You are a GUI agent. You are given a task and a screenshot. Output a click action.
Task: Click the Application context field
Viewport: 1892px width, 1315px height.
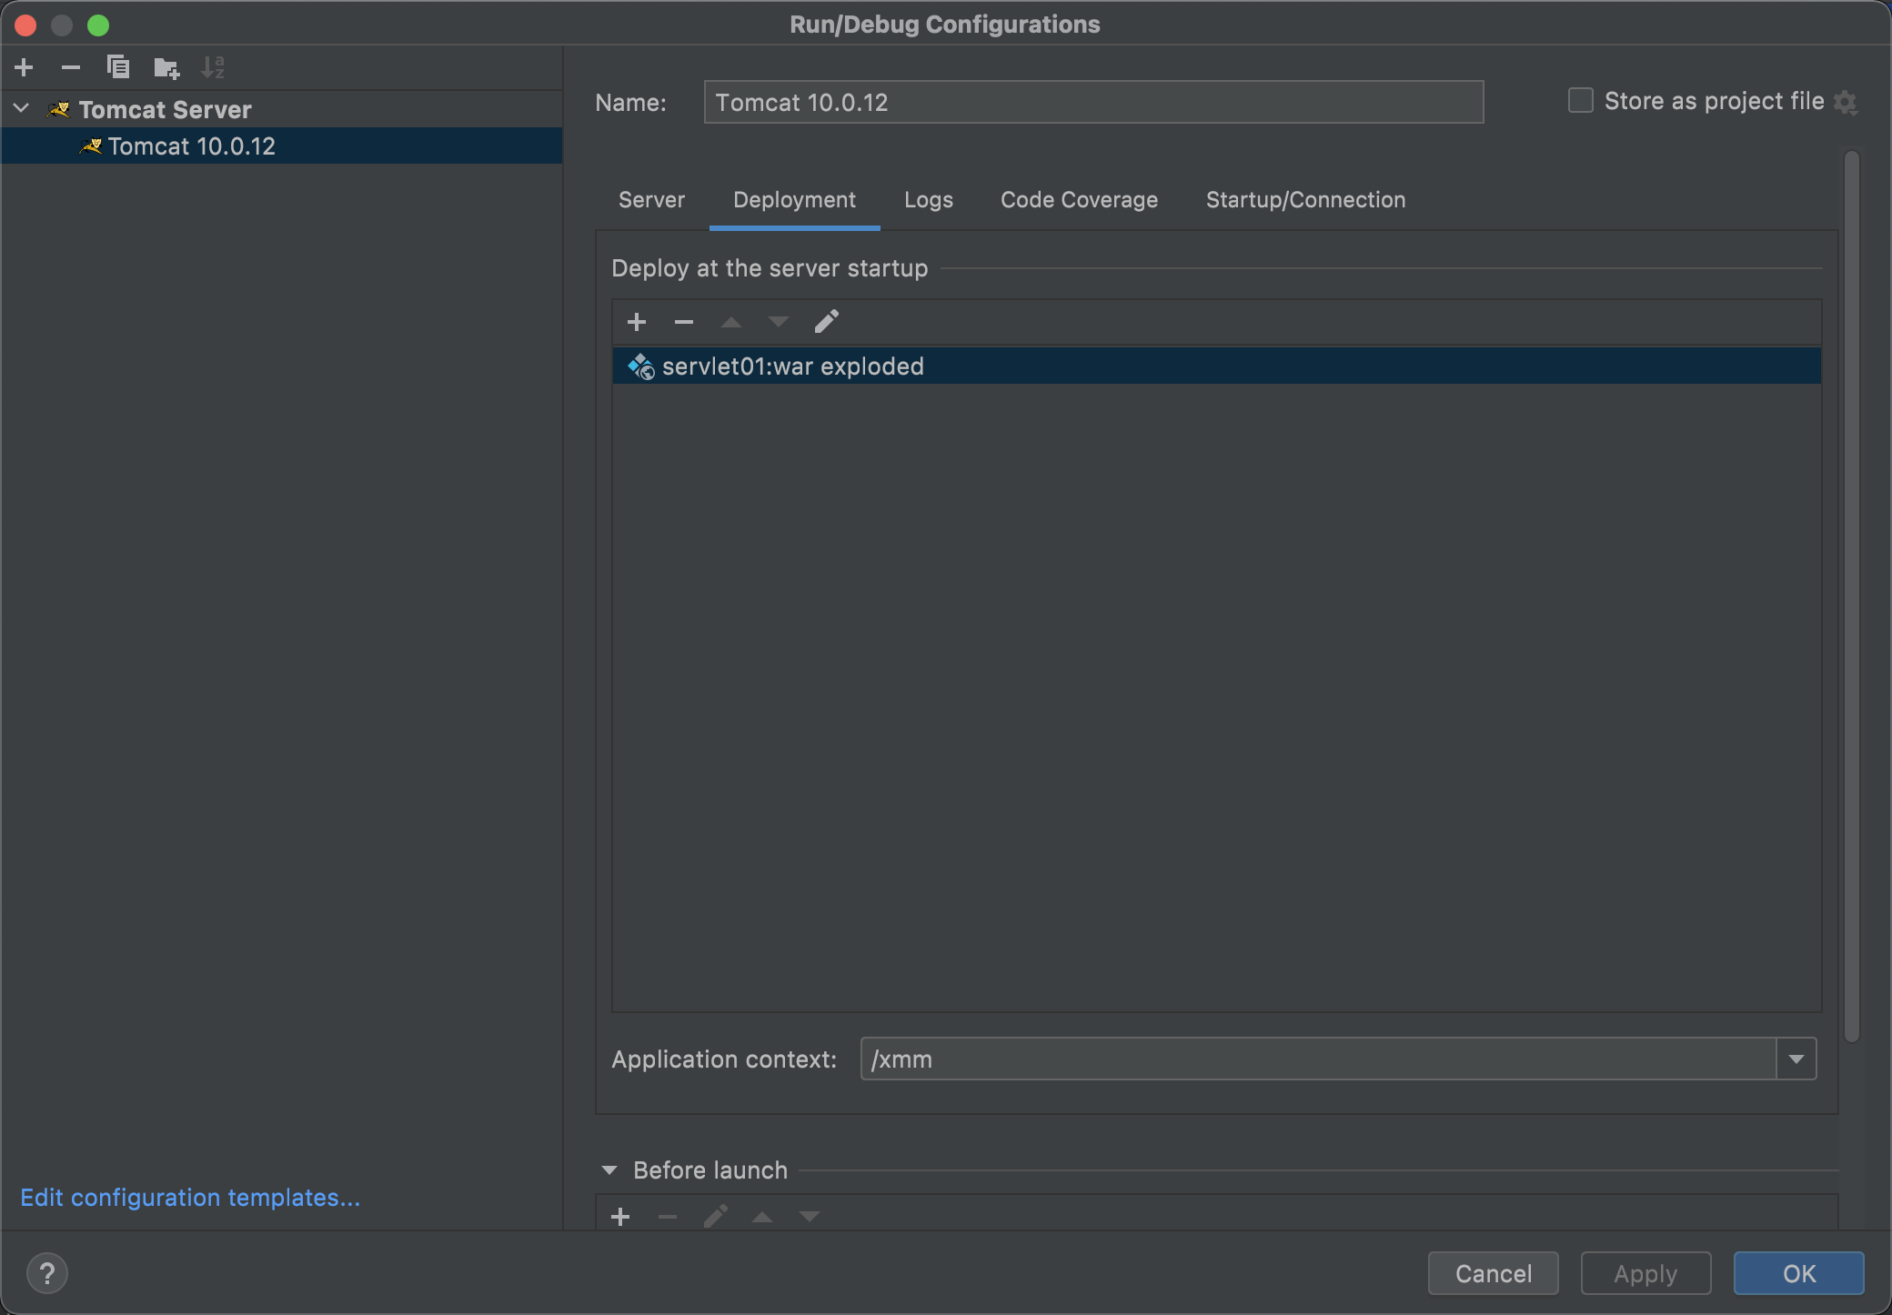pos(1318,1059)
